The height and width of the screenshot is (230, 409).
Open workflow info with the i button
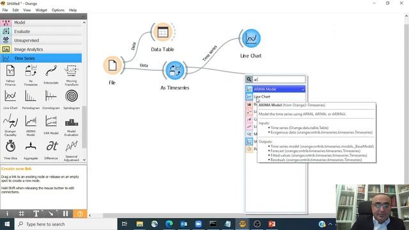click(x=7, y=213)
